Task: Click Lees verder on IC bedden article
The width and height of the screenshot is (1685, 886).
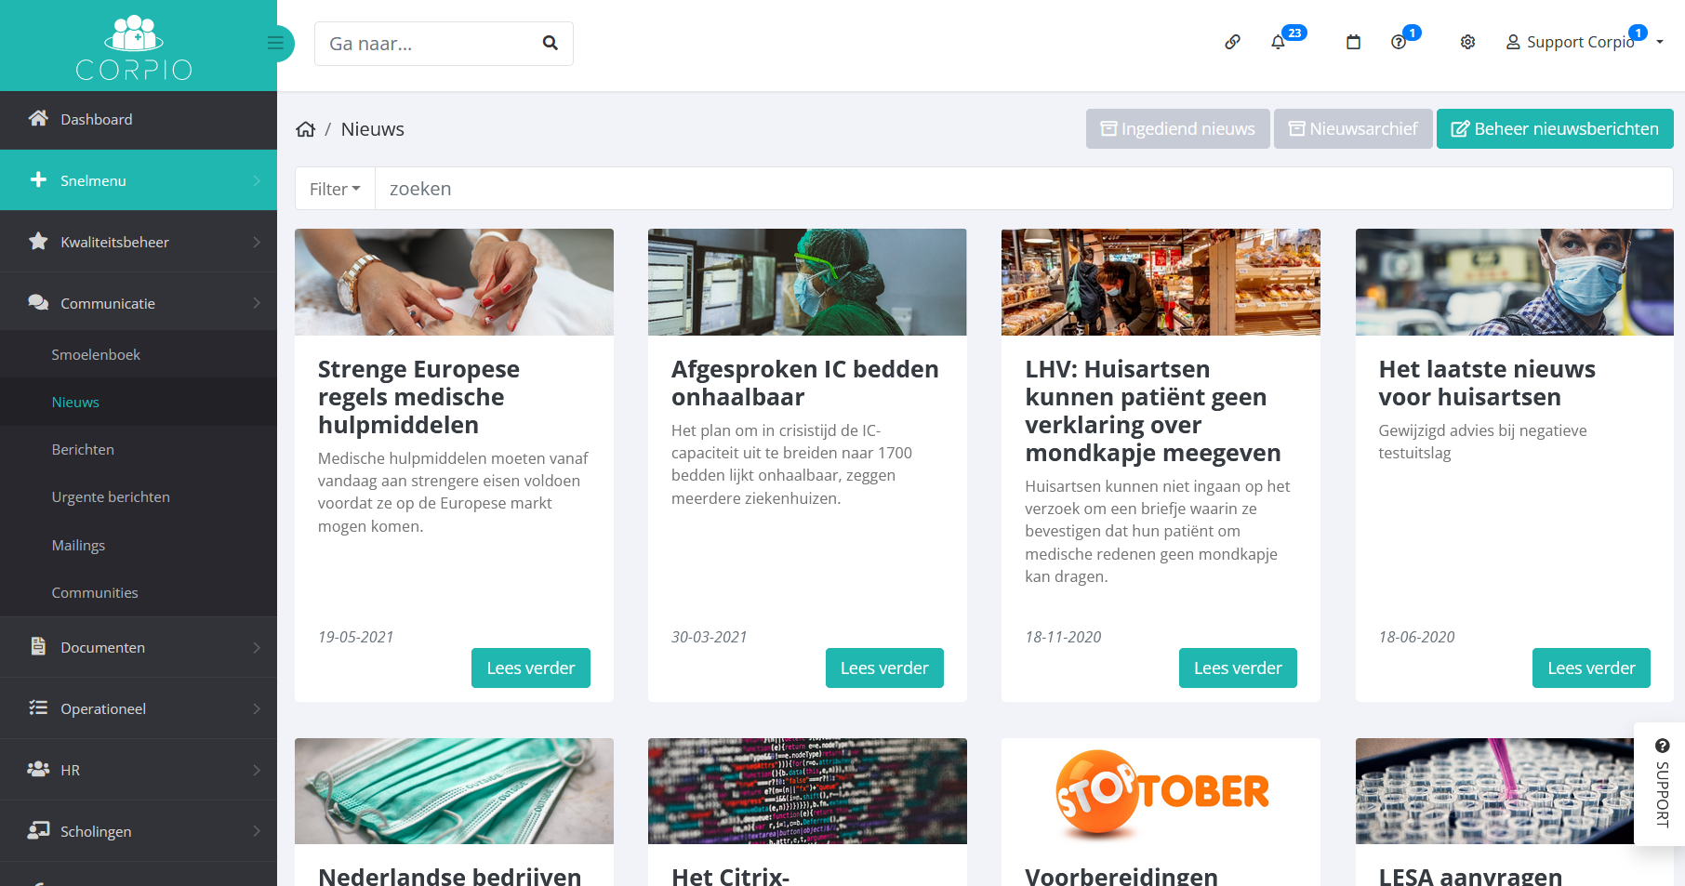Action: (884, 668)
